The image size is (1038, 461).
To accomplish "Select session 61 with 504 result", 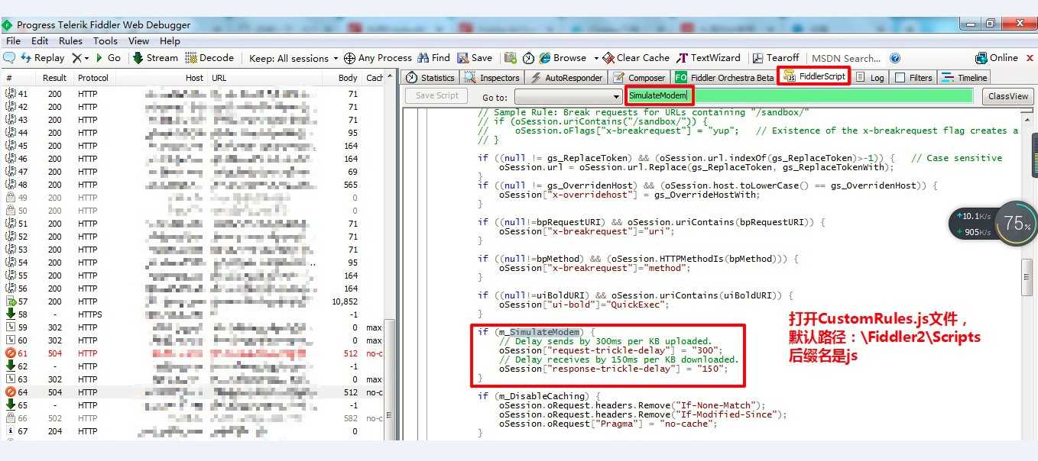I will pyautogui.click(x=192, y=353).
